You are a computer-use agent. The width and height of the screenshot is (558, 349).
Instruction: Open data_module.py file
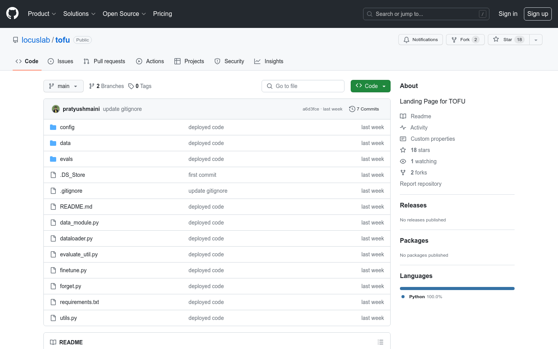(x=79, y=223)
